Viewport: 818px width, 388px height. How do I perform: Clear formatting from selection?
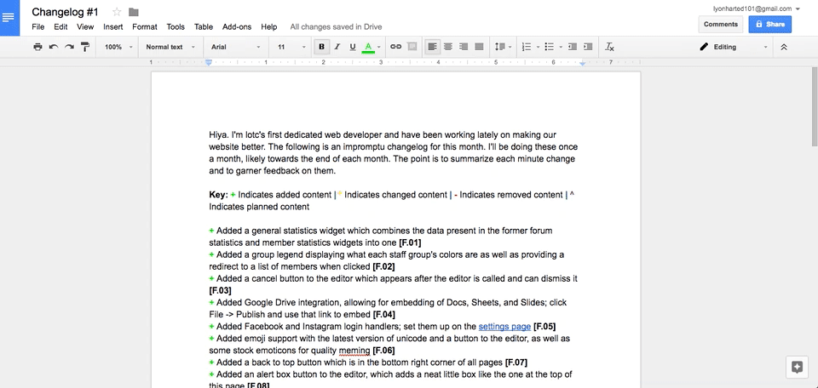point(609,47)
